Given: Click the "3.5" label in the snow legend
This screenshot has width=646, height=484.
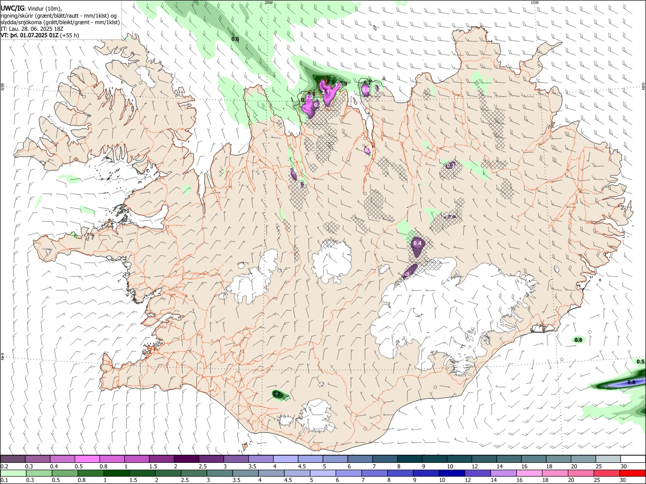Looking at the screenshot, I should point(252,466).
